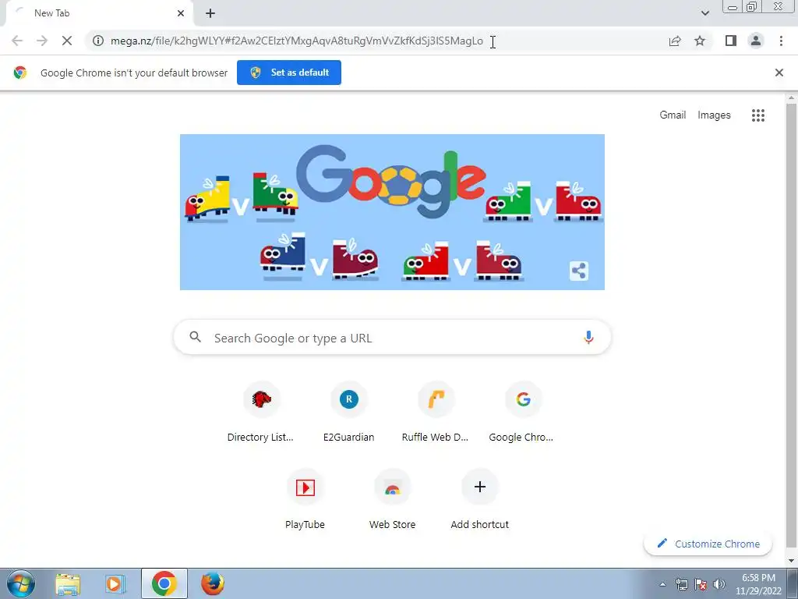Open the profile avatar menu
This screenshot has width=798, height=599.
(756, 41)
